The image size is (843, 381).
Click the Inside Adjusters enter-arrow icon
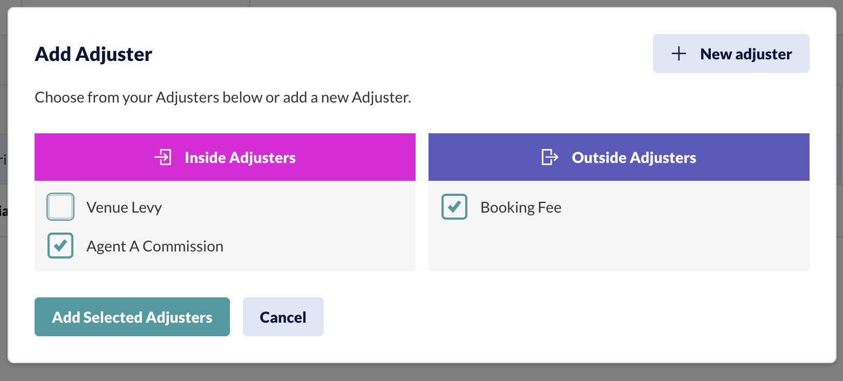click(163, 158)
